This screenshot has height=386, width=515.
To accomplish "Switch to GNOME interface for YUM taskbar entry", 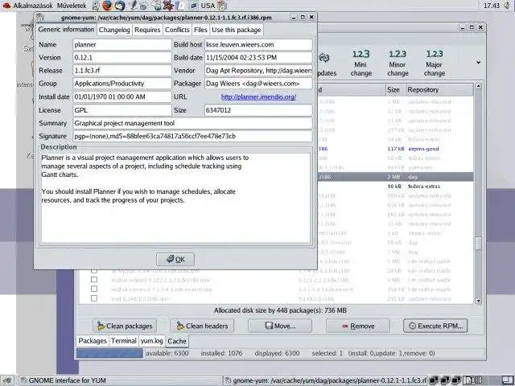I will click(x=120, y=380).
